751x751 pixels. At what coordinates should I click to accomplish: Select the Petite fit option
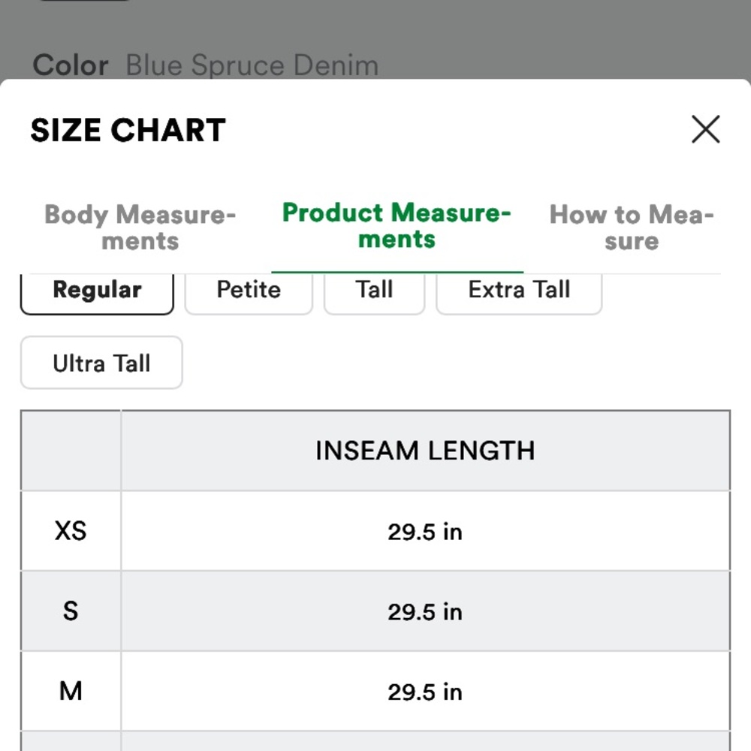point(249,291)
